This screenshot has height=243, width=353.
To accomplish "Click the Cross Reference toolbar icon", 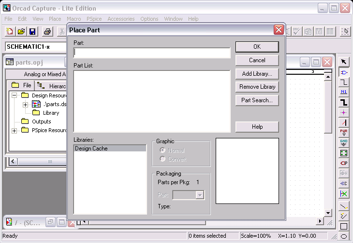I will pyautogui.click(x=319, y=31).
